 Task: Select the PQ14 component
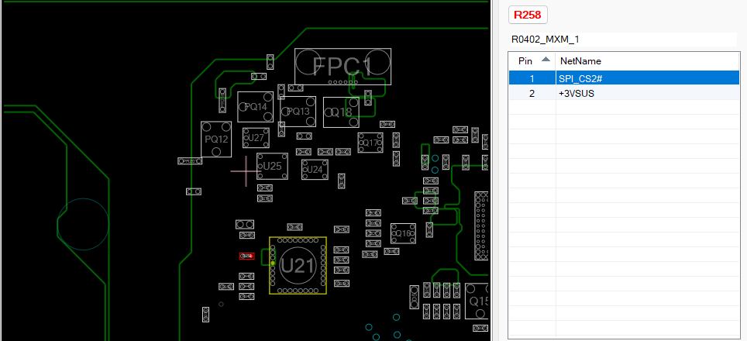pyautogui.click(x=256, y=107)
